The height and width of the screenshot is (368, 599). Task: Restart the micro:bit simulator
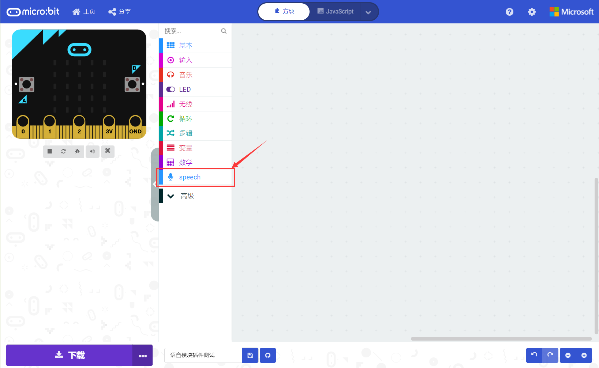[63, 151]
